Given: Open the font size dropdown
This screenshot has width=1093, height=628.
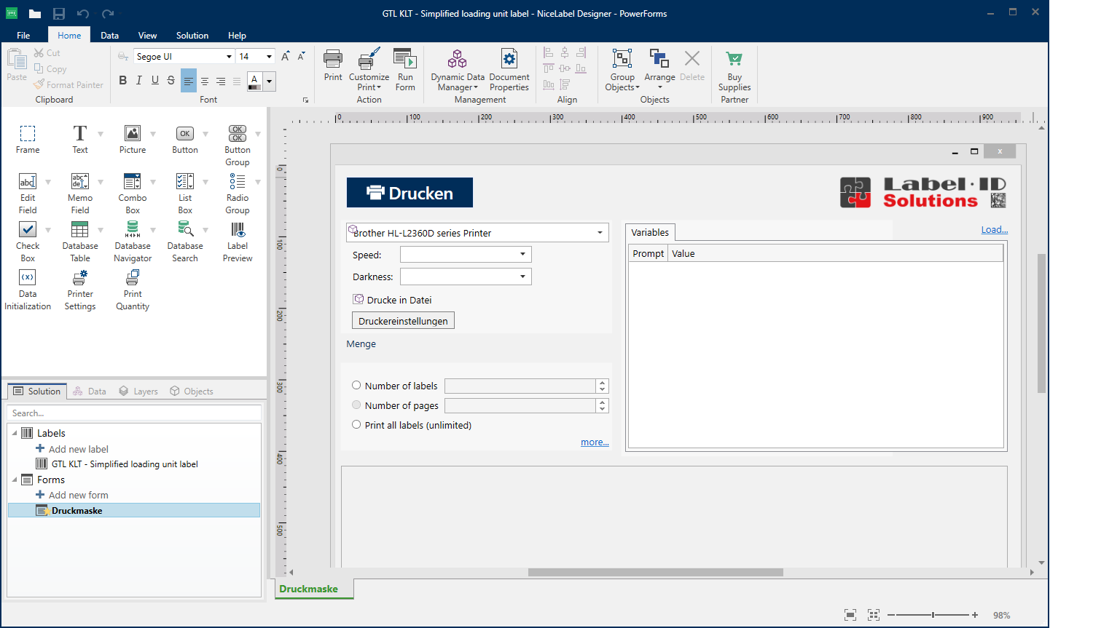Looking at the screenshot, I should [x=269, y=57].
